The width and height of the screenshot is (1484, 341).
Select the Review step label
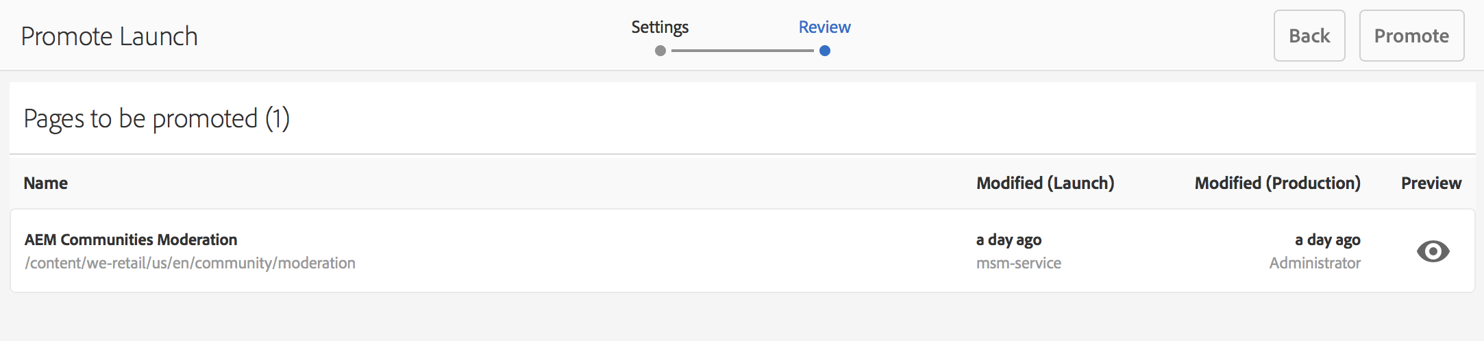pyautogui.click(x=824, y=27)
